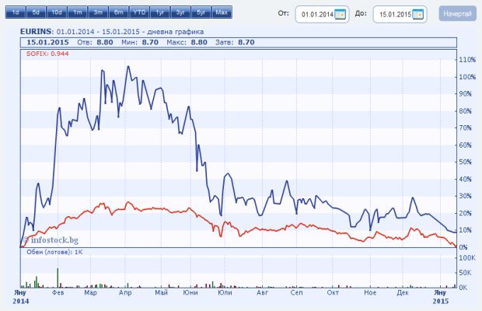Click the Окт month label
The image size is (482, 311).
(x=333, y=292)
